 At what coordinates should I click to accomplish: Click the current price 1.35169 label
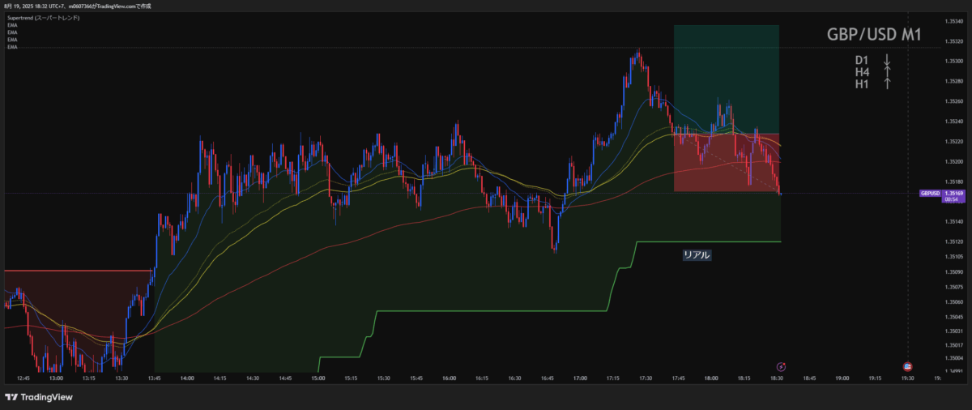click(957, 194)
